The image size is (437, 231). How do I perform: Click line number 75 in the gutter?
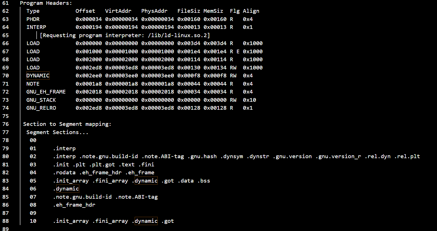(x=5, y=116)
